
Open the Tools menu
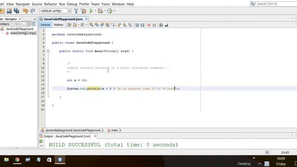click(105, 4)
